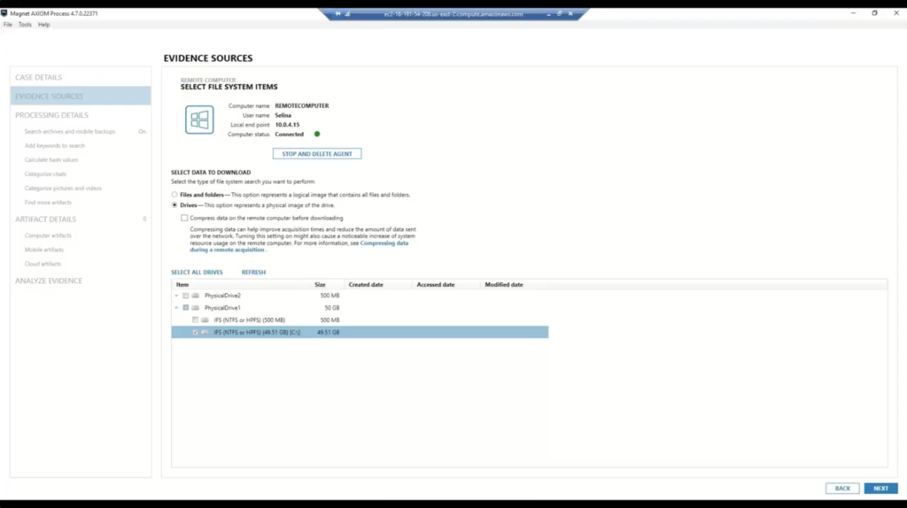The image size is (907, 508).
Task: Check the IFS 500 MB partition checkbox
Action: point(195,320)
